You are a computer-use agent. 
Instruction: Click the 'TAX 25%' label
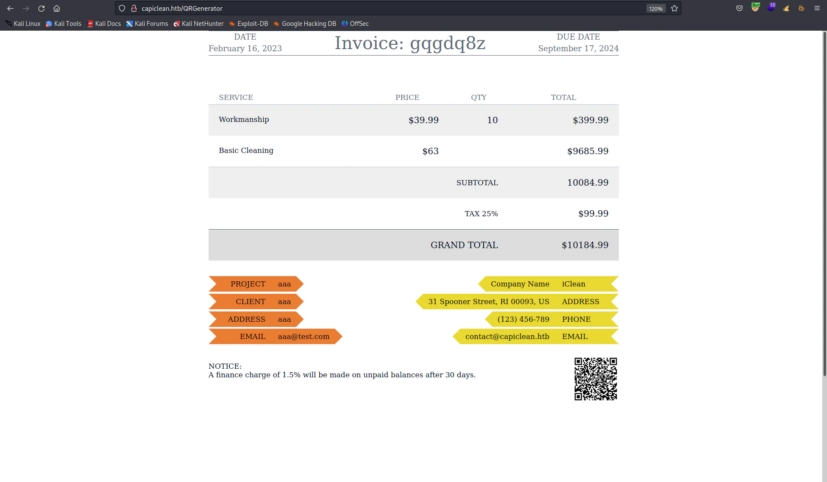coord(481,214)
